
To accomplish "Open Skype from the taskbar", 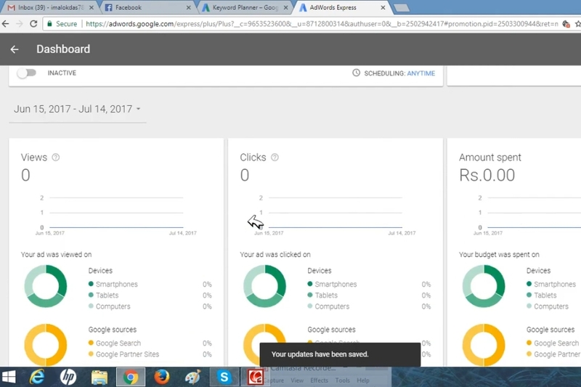I will pyautogui.click(x=224, y=377).
